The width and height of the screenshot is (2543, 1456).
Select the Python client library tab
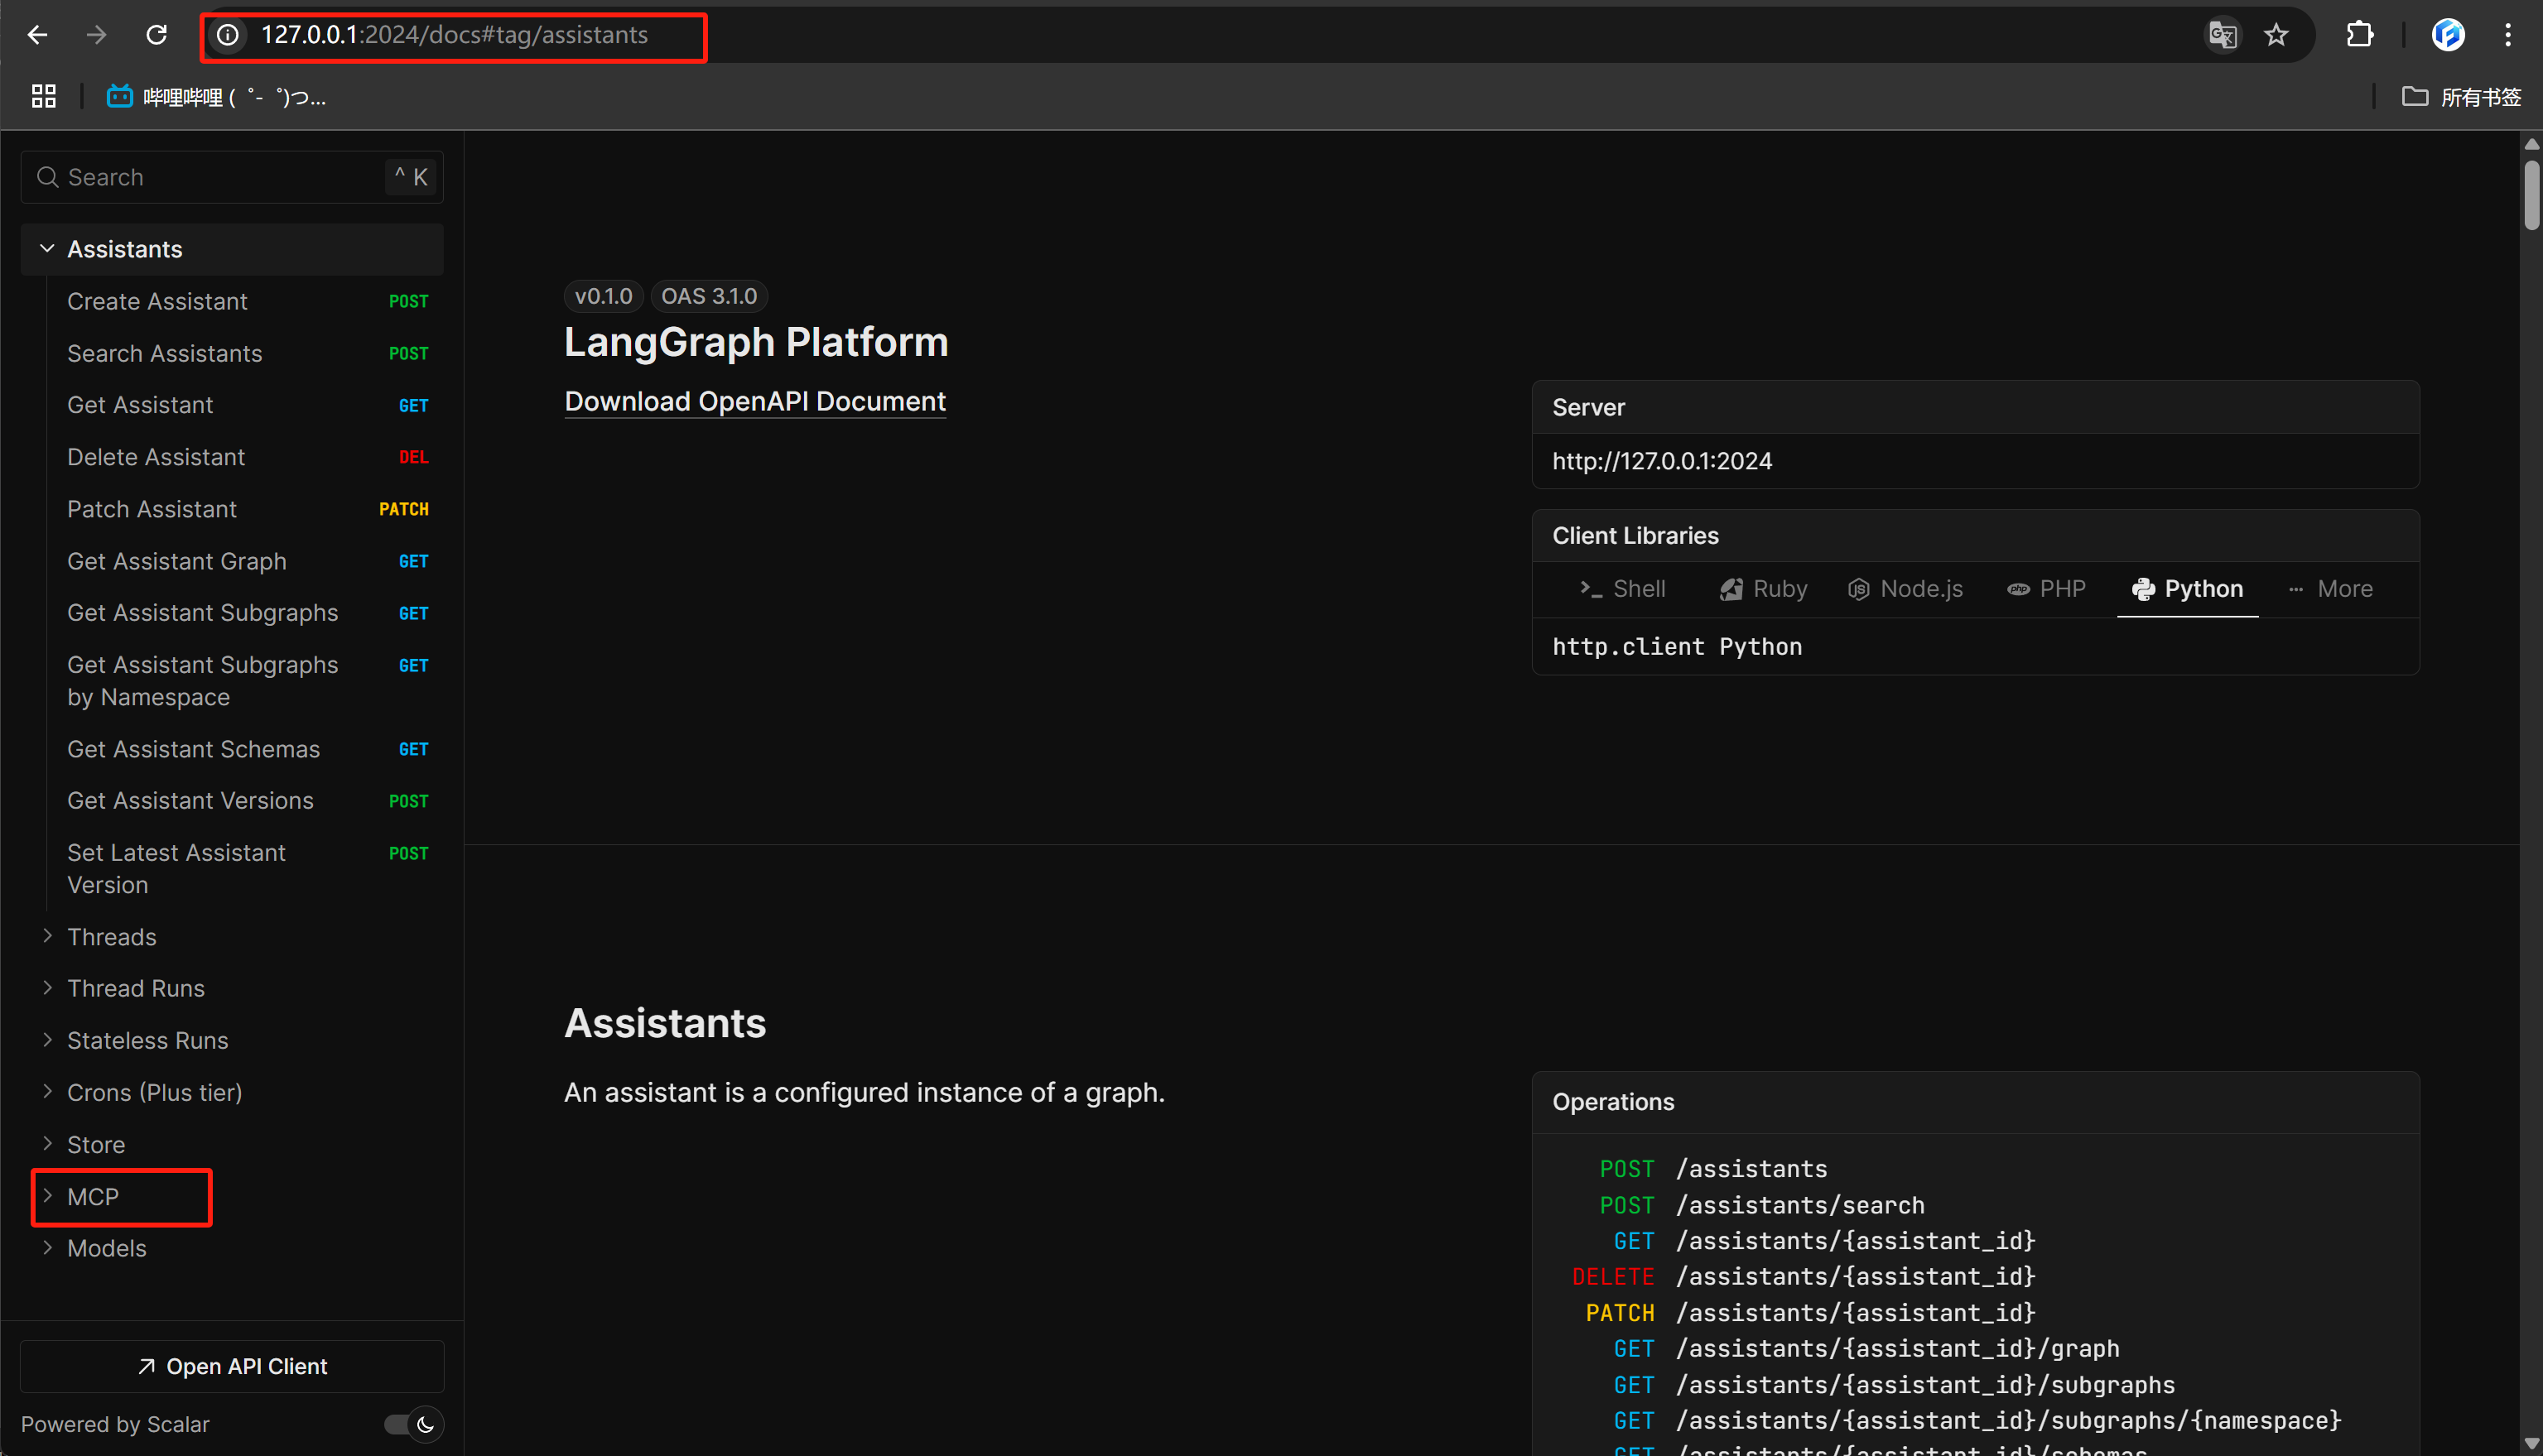pyautogui.click(x=2188, y=589)
